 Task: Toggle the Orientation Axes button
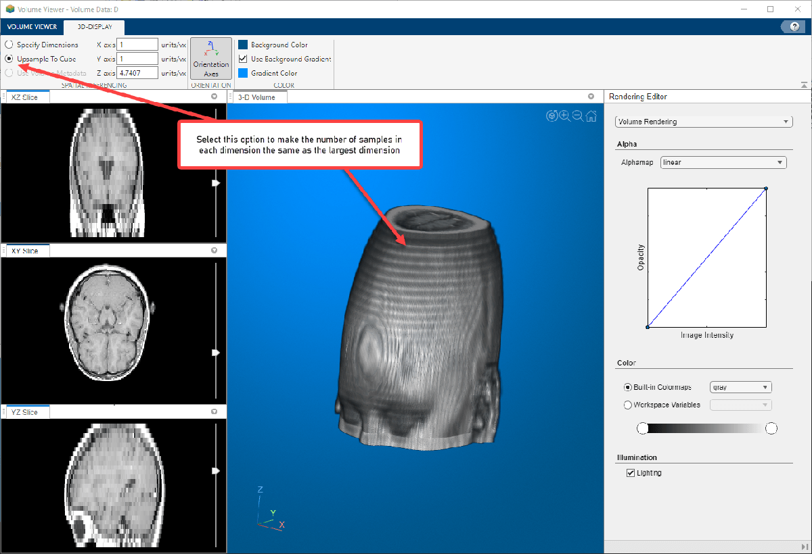click(211, 59)
